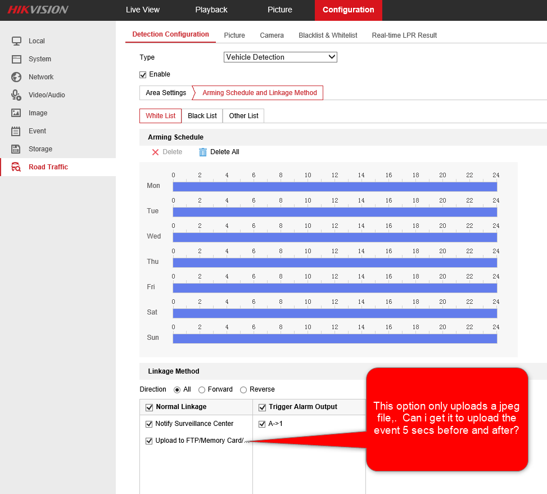Select the Forward direction radio button
The width and height of the screenshot is (547, 494).
pos(202,389)
